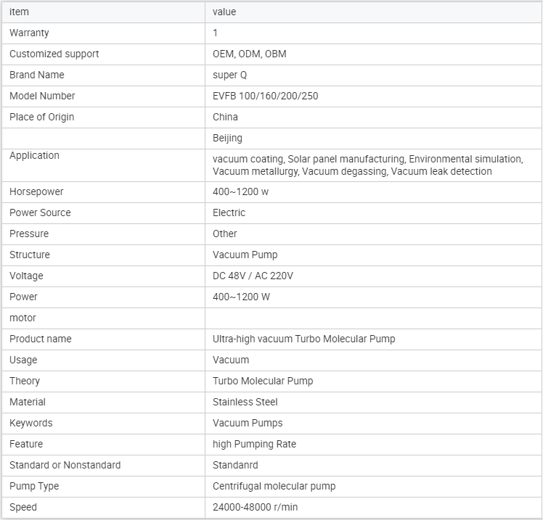Click the model number 'EVFB 100/160/200/250'
543x520 pixels.
pos(265,96)
